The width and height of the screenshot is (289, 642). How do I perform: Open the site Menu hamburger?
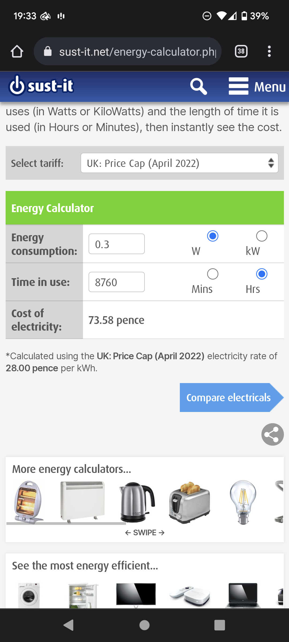coord(257,86)
